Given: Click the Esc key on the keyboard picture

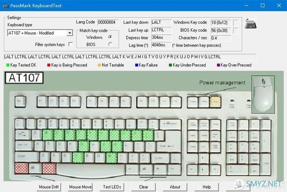Looking at the screenshot, I should tap(20, 101).
